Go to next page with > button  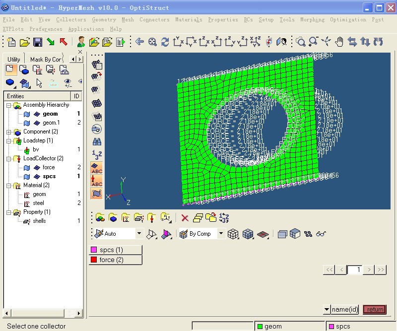(x=369, y=270)
